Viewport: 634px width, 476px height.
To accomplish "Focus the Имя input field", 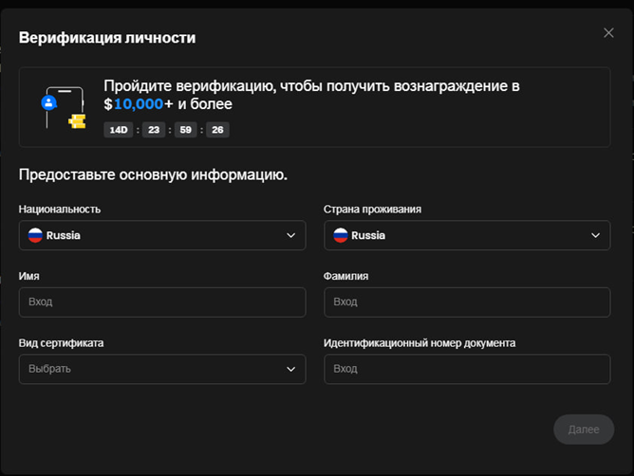I will pos(161,302).
